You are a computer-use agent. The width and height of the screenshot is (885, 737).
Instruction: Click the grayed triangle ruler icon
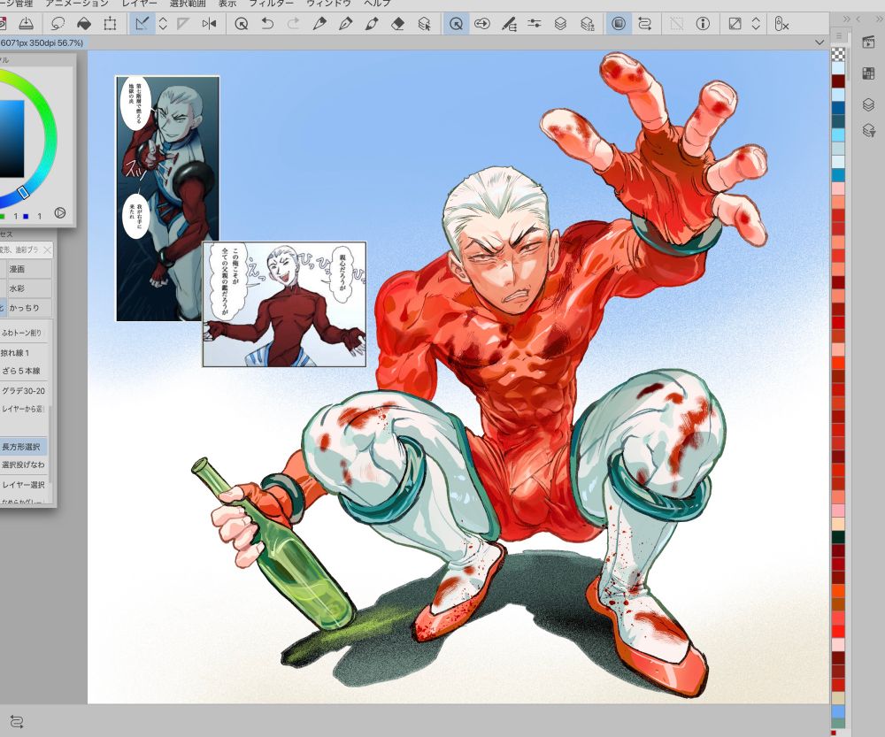coord(183,24)
